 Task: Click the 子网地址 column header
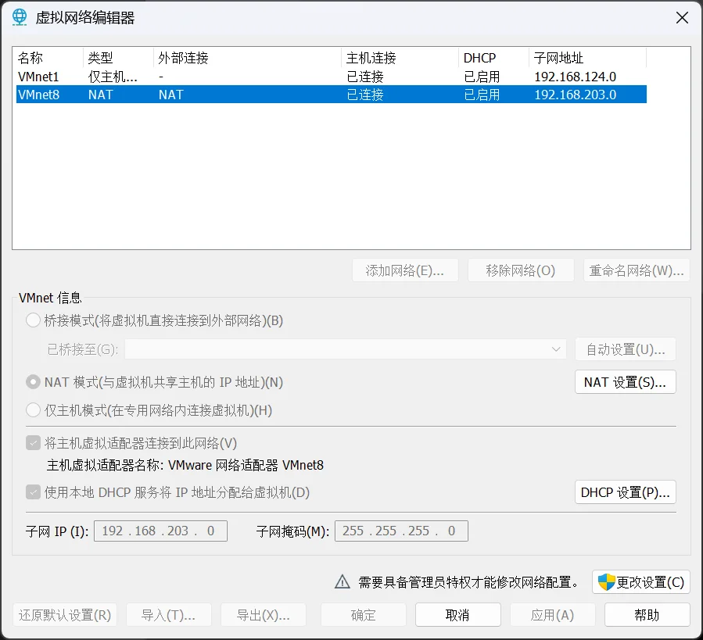point(588,58)
